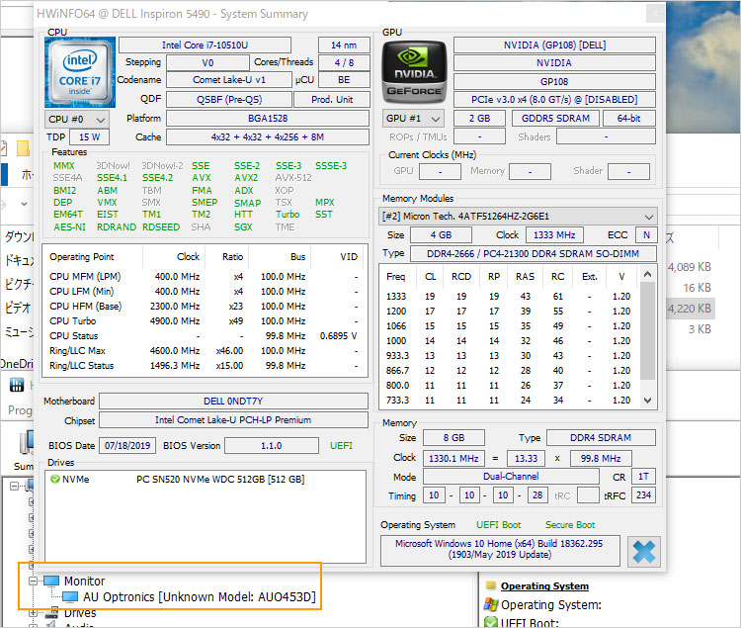Click the CPU Status 0.6895 V value
This screenshot has width=741, height=628.
338,335
